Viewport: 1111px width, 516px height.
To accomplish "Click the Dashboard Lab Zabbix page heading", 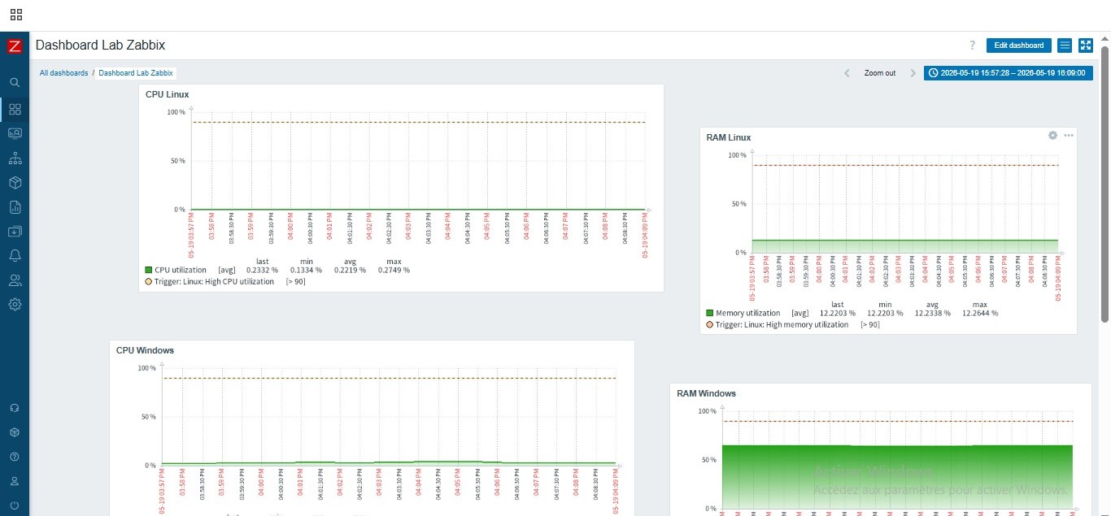I will tap(100, 46).
